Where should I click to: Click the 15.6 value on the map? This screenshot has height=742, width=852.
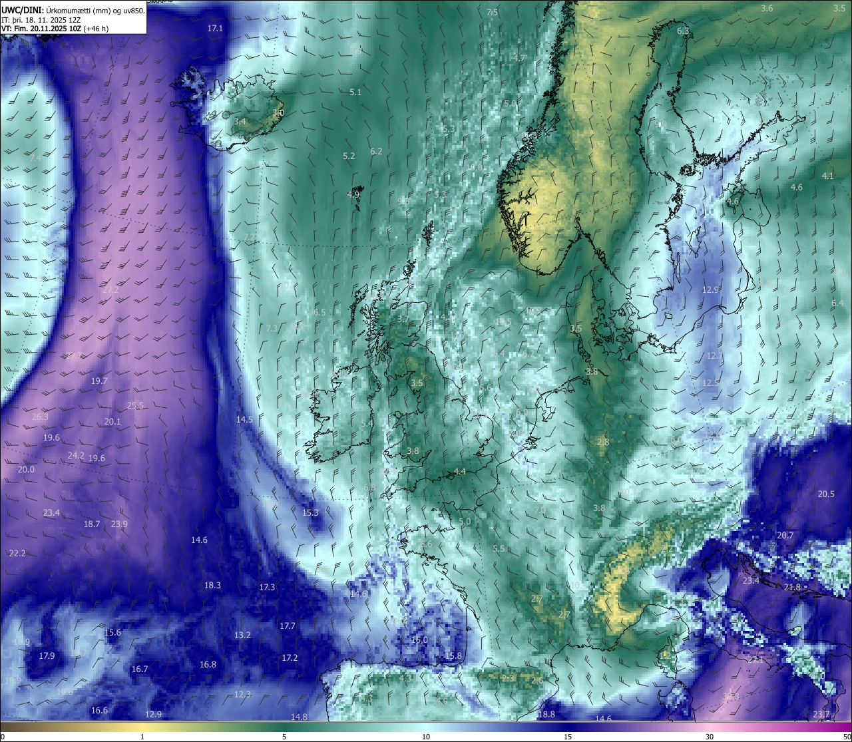tap(112, 633)
